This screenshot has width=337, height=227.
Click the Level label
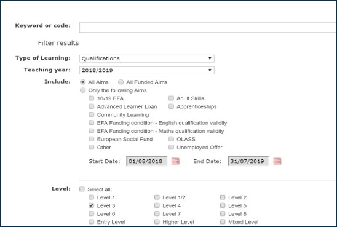tap(61, 189)
